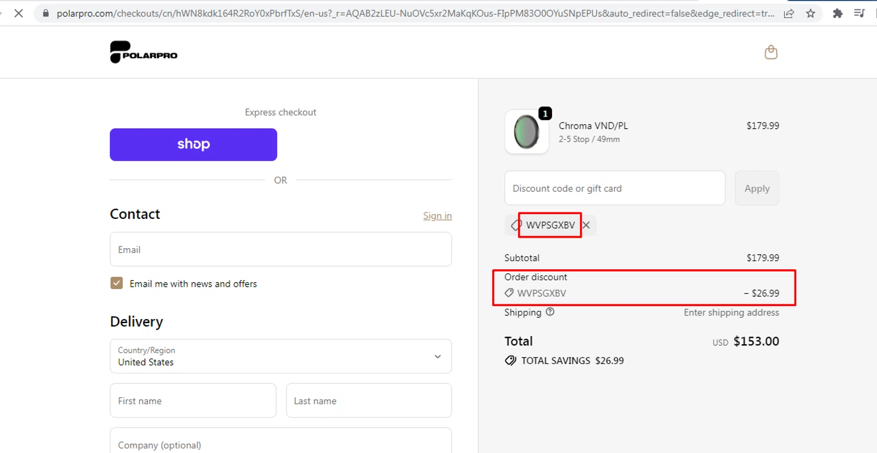This screenshot has width=877, height=453.
Task: Uncheck Email me with news and offers
Action: (x=116, y=283)
